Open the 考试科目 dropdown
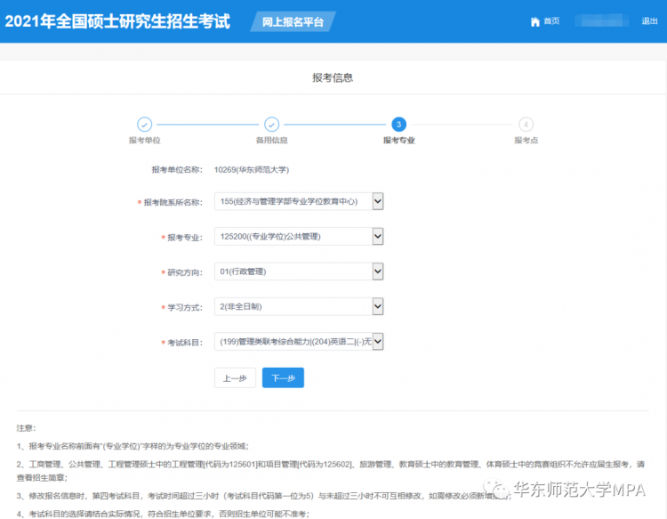This screenshot has width=667, height=519. [x=299, y=341]
